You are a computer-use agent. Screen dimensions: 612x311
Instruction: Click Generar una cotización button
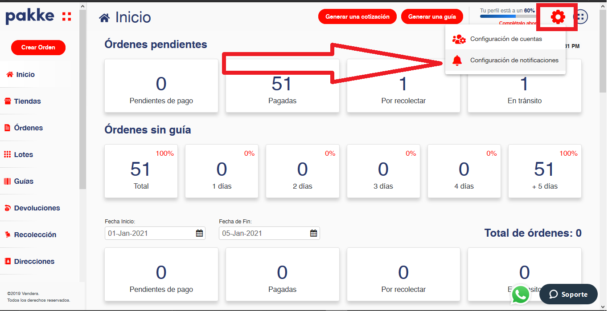pyautogui.click(x=357, y=17)
